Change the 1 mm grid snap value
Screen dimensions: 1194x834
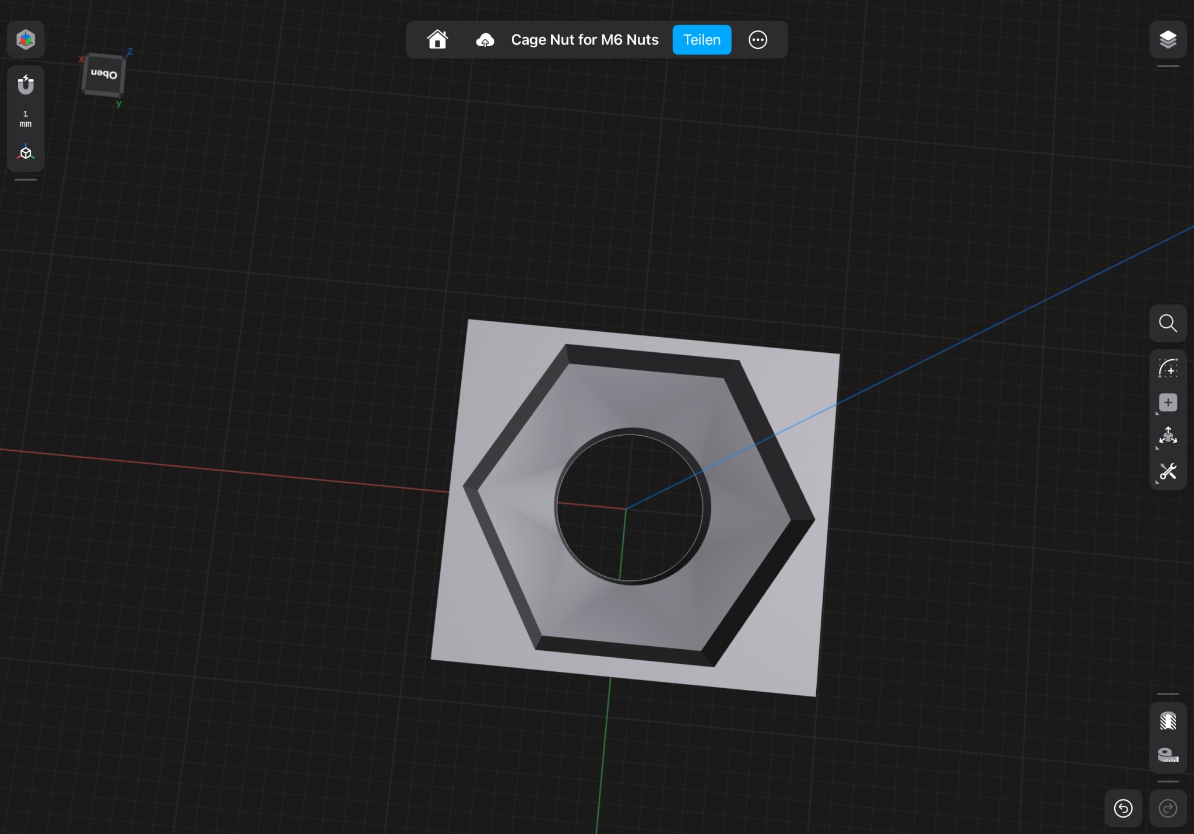click(26, 118)
